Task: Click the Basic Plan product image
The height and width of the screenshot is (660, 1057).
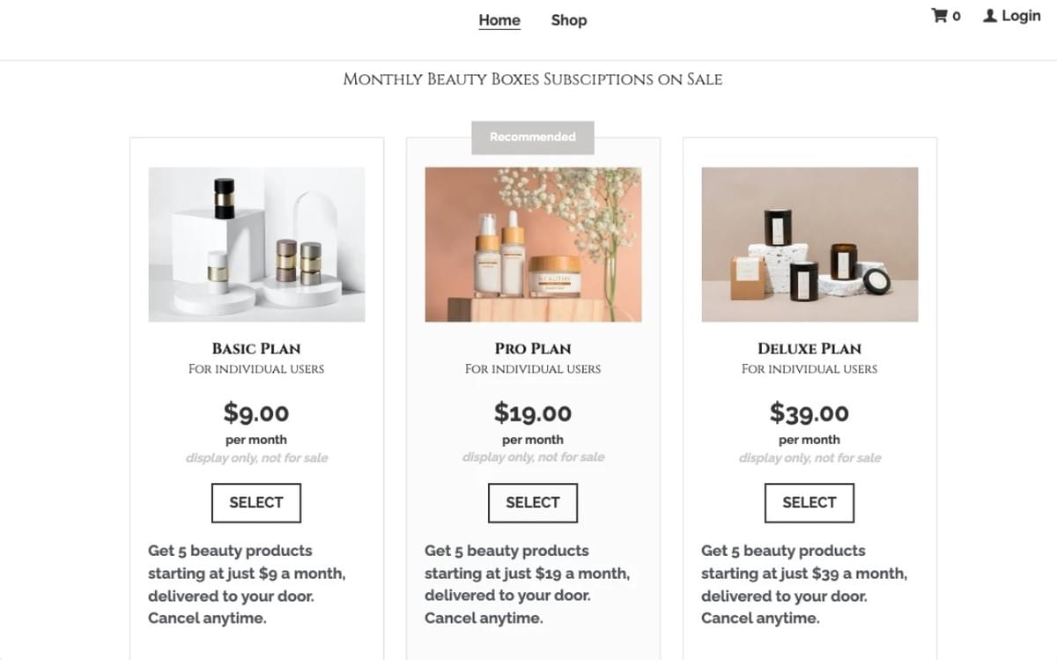Action: (x=256, y=244)
